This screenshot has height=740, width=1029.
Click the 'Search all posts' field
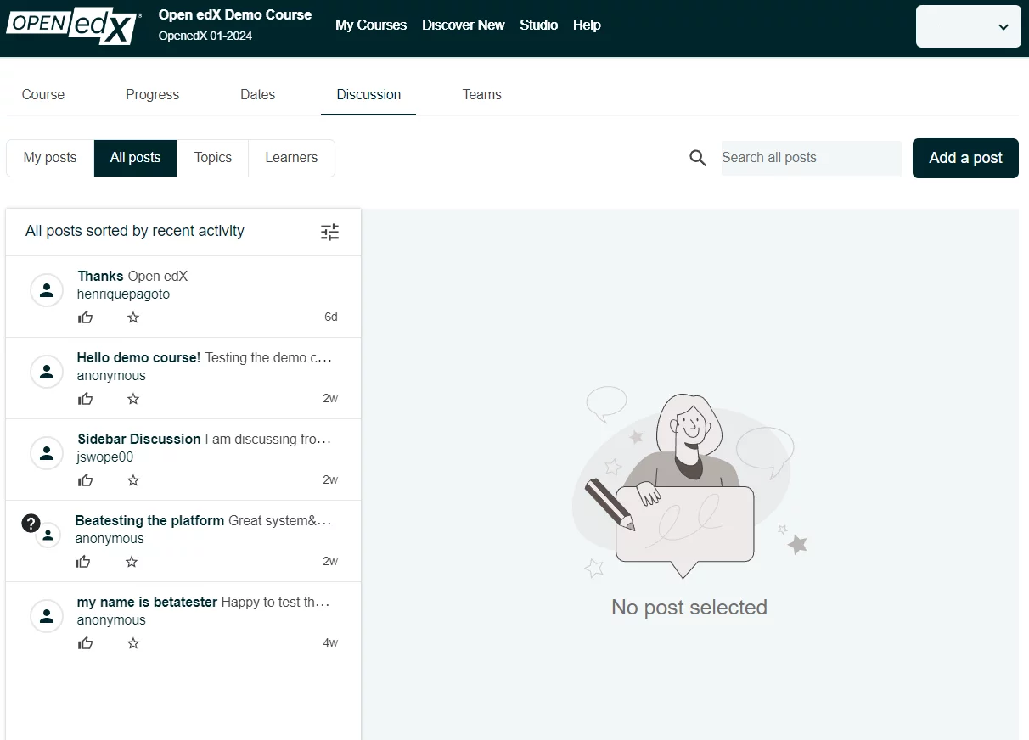(811, 158)
